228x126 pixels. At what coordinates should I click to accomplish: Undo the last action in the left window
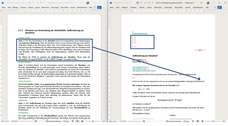coord(33,3)
